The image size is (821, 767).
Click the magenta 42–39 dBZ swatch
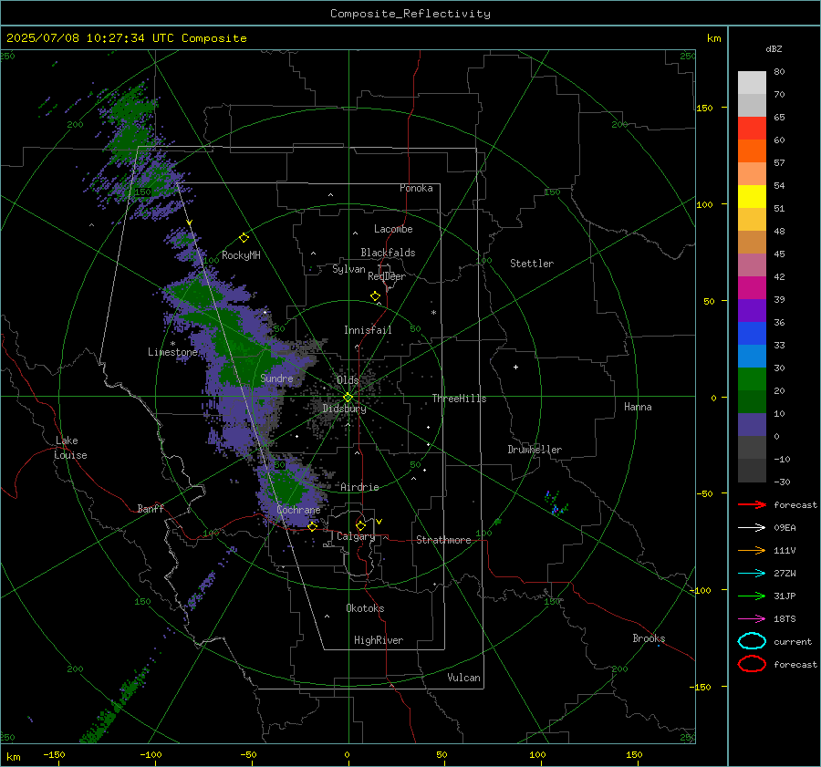pyautogui.click(x=752, y=288)
